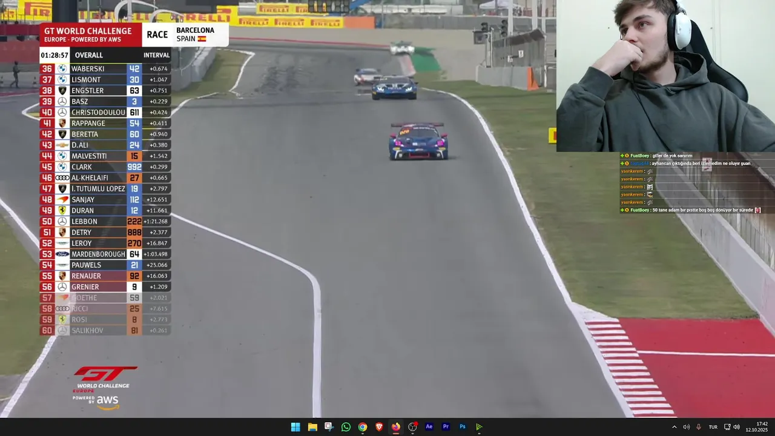Select the MALVESTITI row in standings
Image resolution: width=775 pixels, height=436 pixels.
[105, 156]
